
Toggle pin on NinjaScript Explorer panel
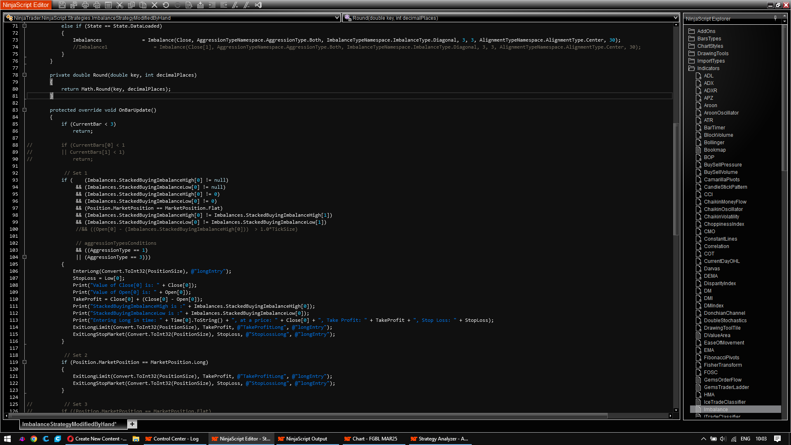point(775,18)
